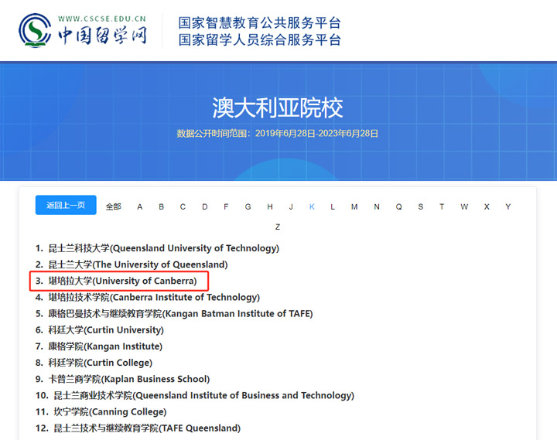Click the 数据公开时间范围 date range text
557x440 pixels.
tap(278, 134)
